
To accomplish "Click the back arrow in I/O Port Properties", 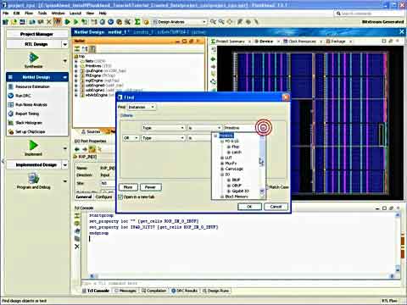I will click(x=77, y=149).
